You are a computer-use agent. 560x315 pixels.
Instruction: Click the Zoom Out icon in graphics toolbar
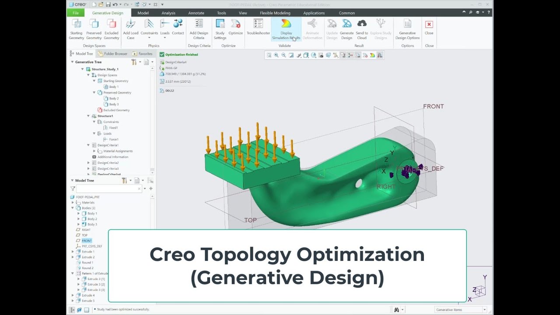(x=283, y=55)
